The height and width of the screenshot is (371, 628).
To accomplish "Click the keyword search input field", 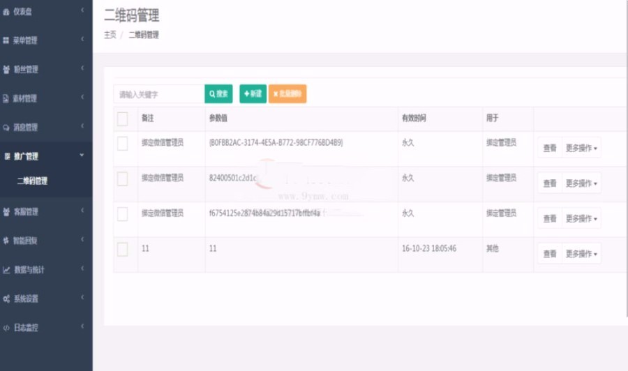I will click(159, 94).
